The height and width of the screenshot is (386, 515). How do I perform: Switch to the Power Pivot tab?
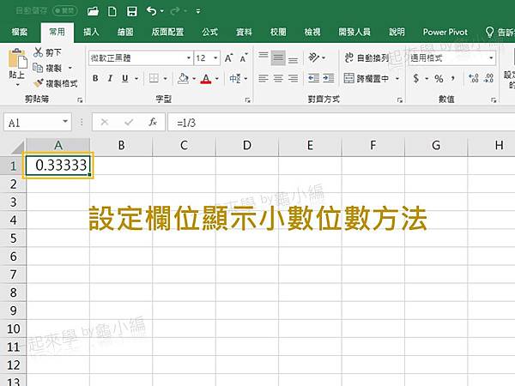[x=445, y=32]
